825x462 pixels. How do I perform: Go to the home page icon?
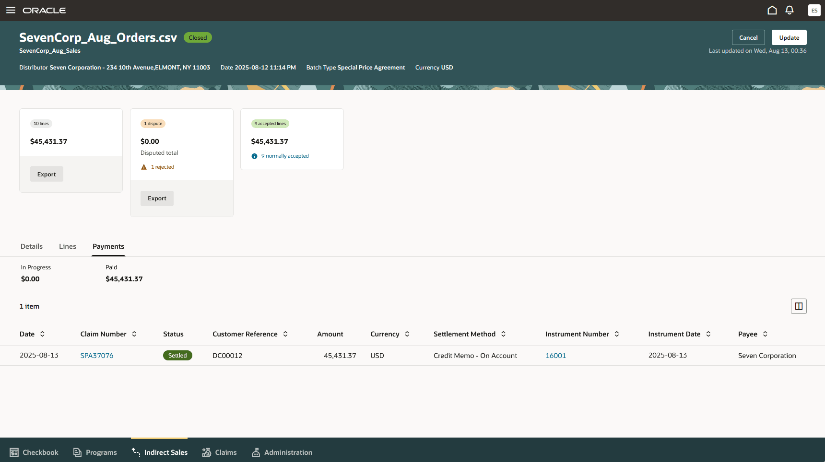coord(772,10)
